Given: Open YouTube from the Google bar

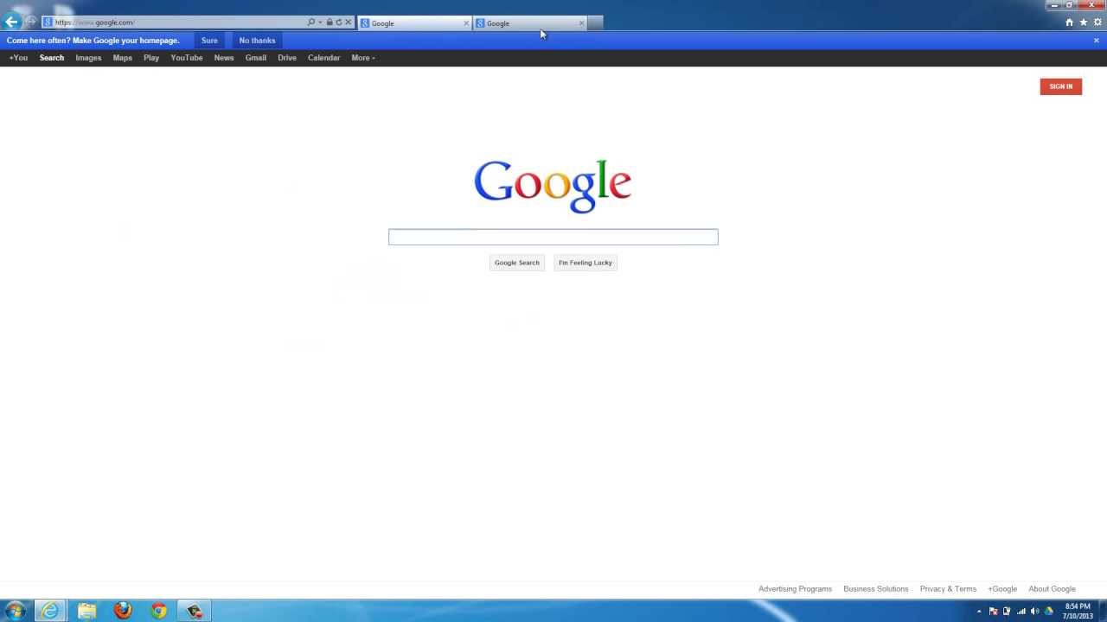Looking at the screenshot, I should [x=187, y=58].
